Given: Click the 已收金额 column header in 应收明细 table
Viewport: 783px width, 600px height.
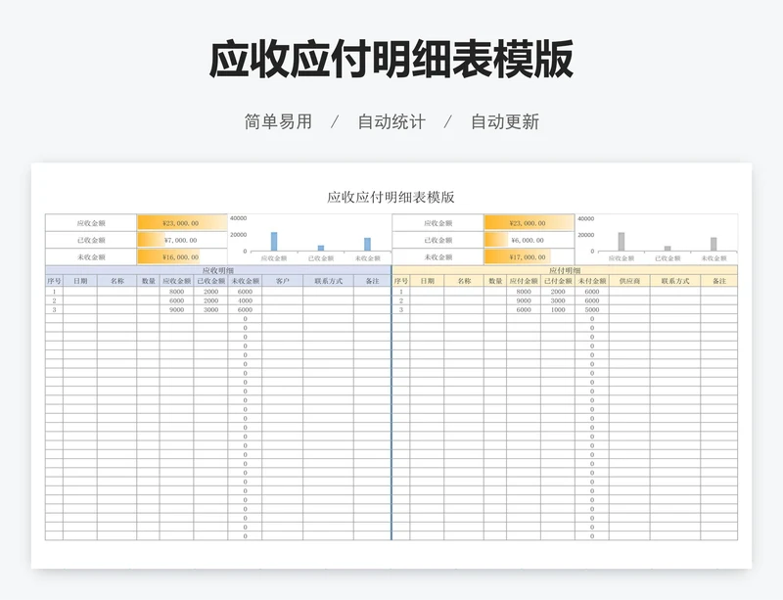Looking at the screenshot, I should coord(210,281).
